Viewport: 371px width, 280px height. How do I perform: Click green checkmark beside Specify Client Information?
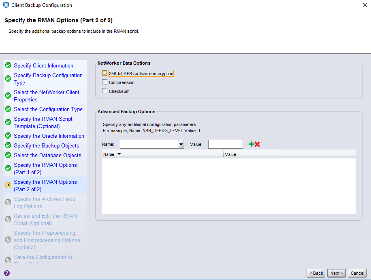click(8, 65)
